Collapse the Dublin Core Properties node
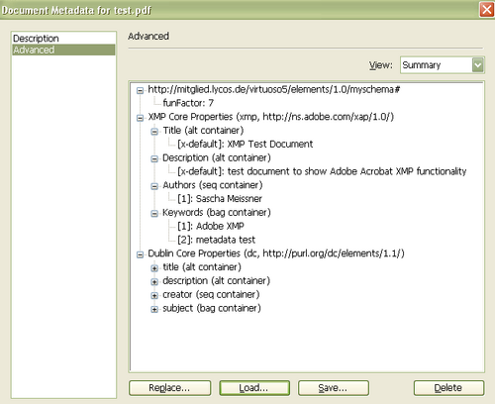Viewport: 495px width, 404px height. [141, 254]
